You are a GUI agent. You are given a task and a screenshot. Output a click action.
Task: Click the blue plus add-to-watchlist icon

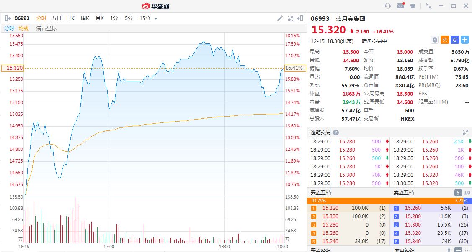point(465,40)
